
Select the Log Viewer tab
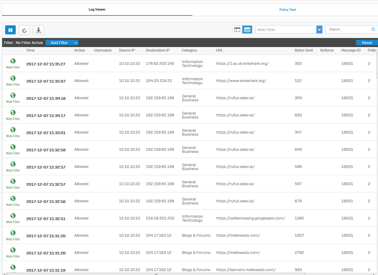click(x=97, y=10)
